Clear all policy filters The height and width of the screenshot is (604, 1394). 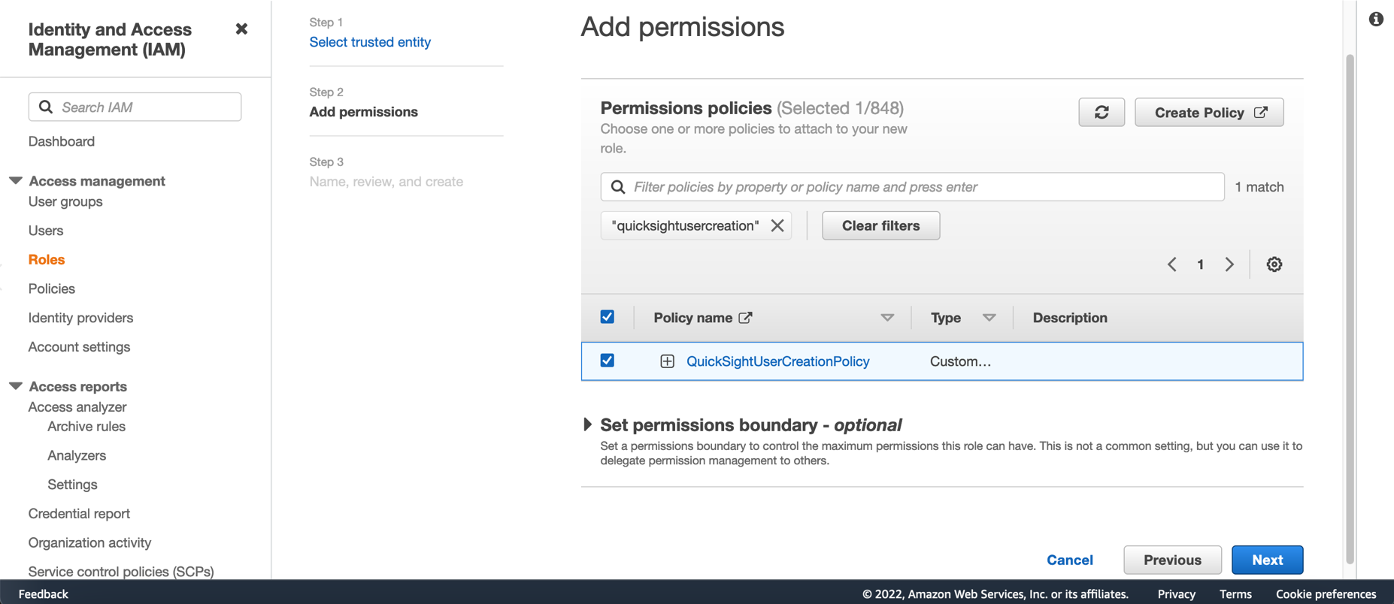tap(880, 225)
